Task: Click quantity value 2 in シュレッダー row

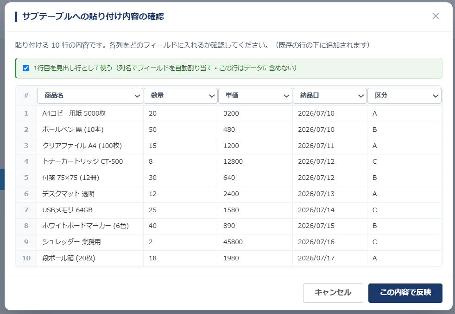Action: click(151, 242)
